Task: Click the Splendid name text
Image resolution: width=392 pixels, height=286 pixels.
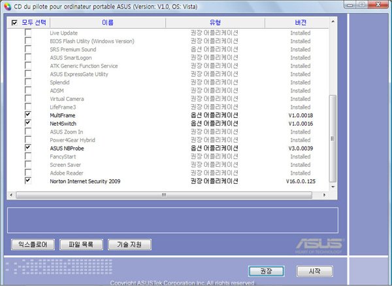Action: pyautogui.click(x=59, y=82)
